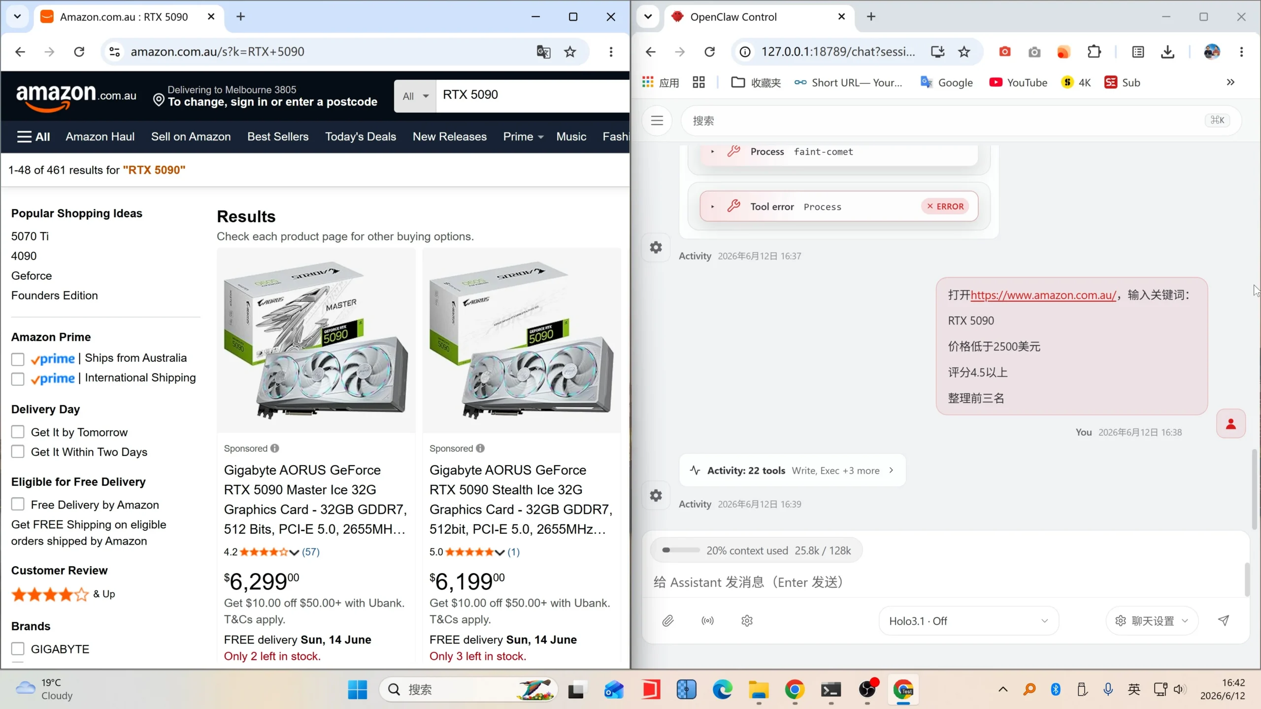Open the Founders Edition shopping idea
The height and width of the screenshot is (709, 1261).
click(55, 295)
